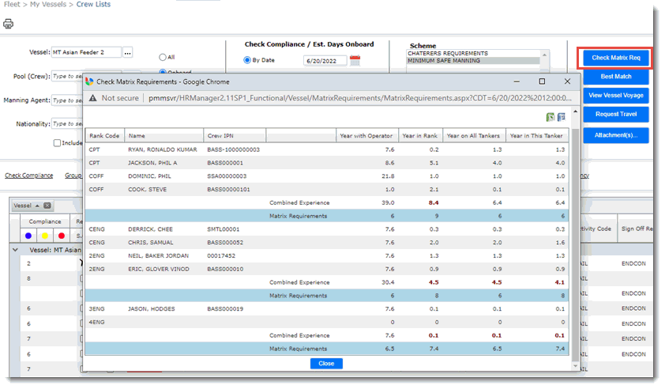Open the calendar date picker icon
Viewport: 665px width, 389px height.
355,60
